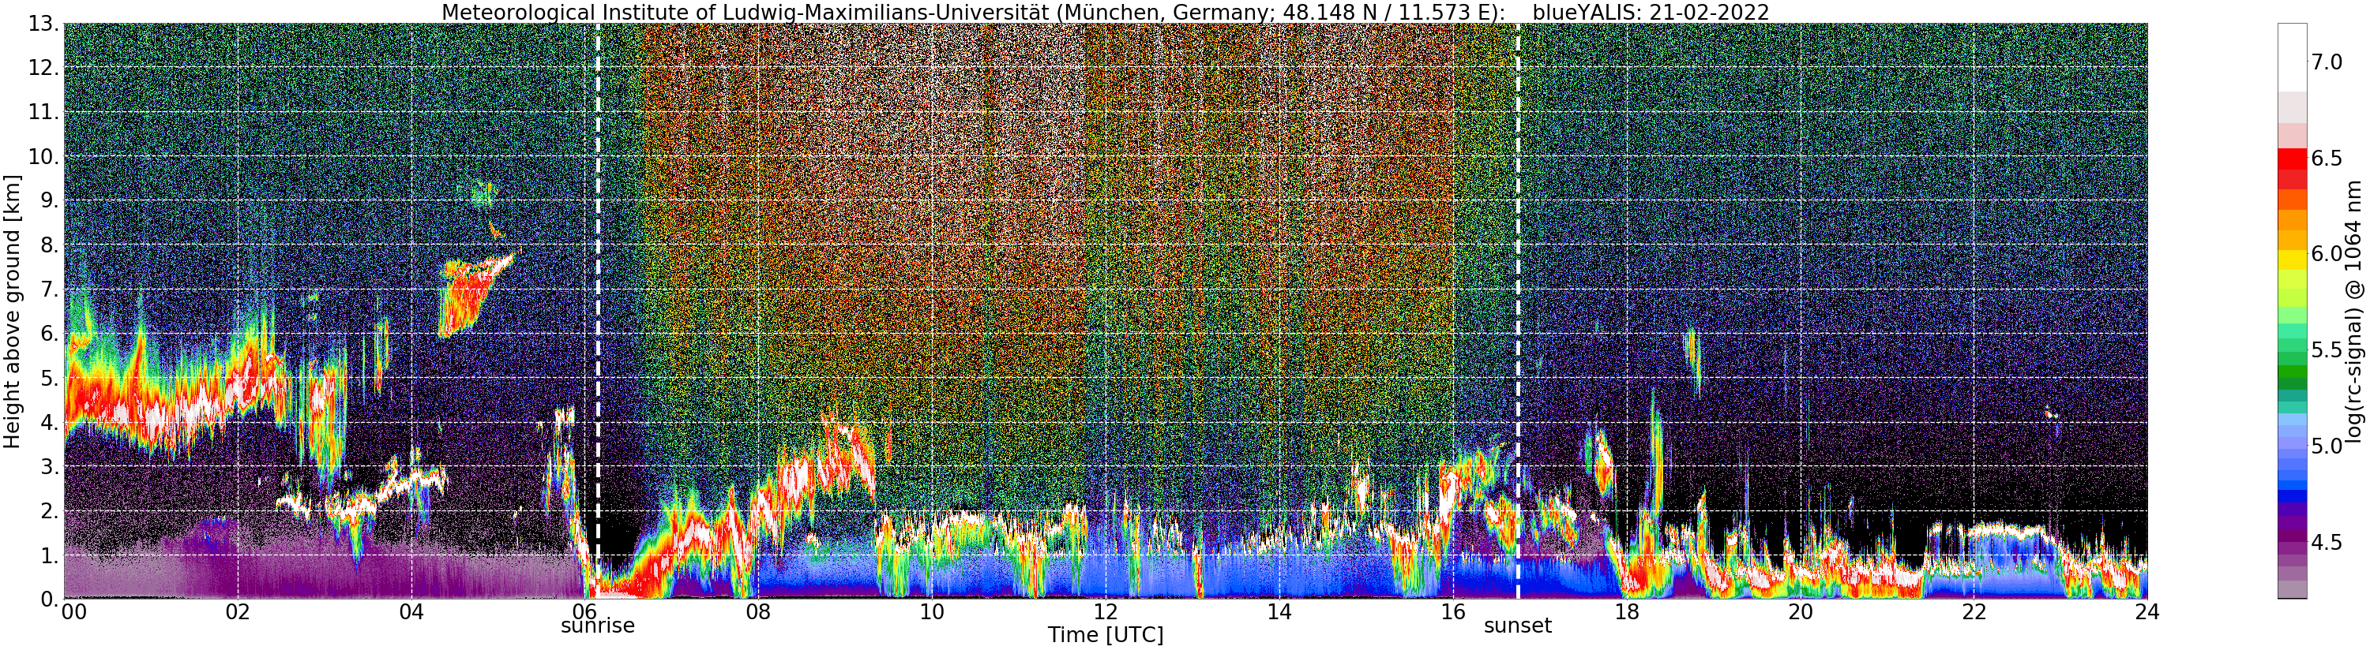Screen dimensions: 2370x650
Task: Click the time axis tick label '22'
Action: [x=1973, y=612]
